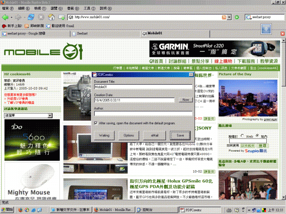Screen dimensions: 286x214
Task: Open the address bar URL history dropdown
Action: click(229, 17)
